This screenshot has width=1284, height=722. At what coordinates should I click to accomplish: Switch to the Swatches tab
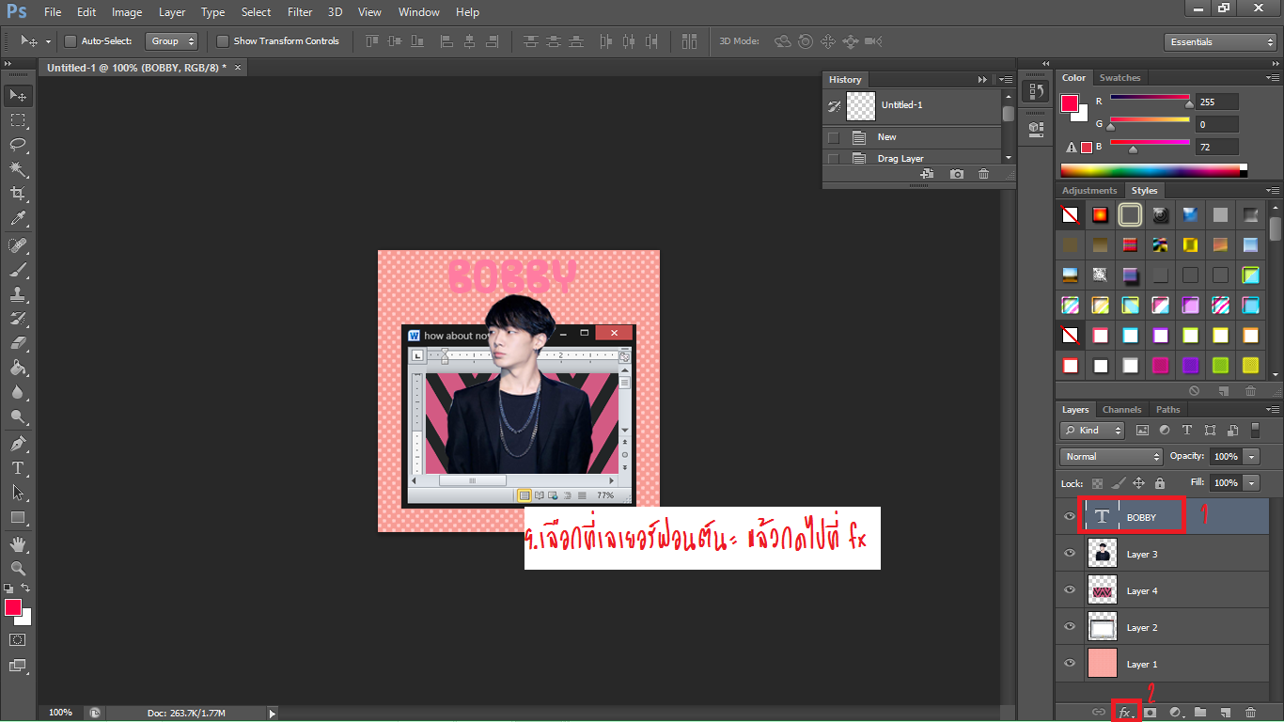1120,78
